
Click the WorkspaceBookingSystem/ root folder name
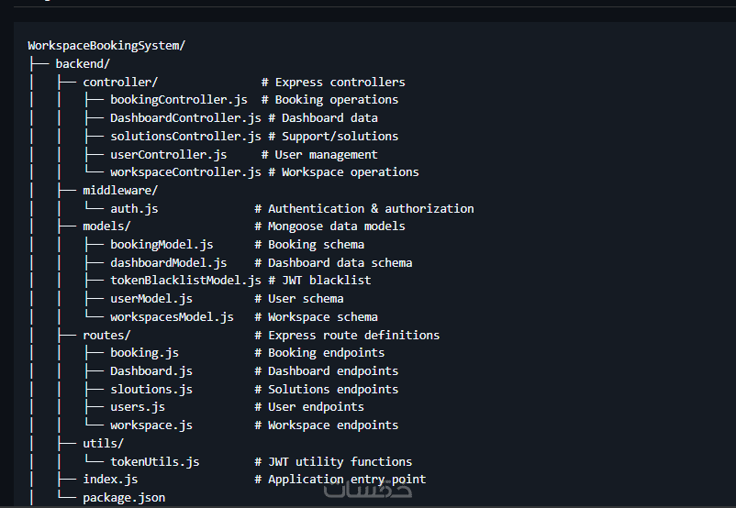107,45
